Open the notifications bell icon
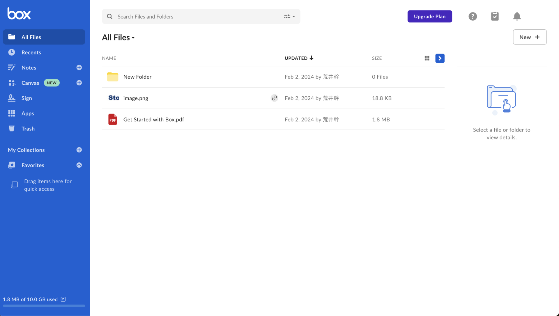This screenshot has height=316, width=559. click(517, 16)
